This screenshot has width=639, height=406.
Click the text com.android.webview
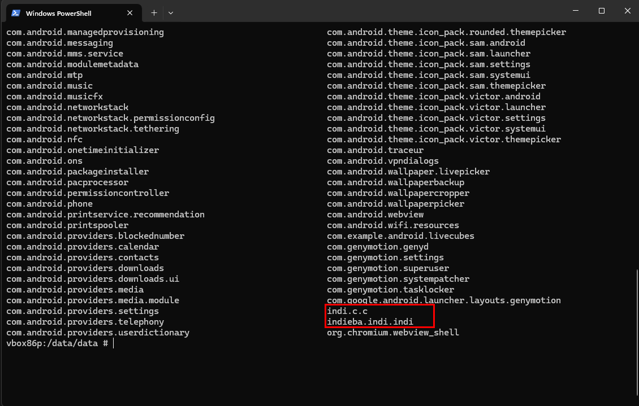375,215
